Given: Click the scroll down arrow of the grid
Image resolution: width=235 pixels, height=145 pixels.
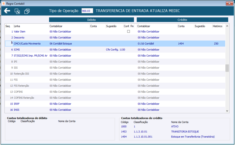Looking at the screenshot, I should click(227, 111).
